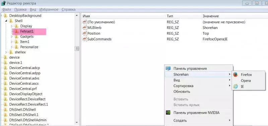Collapse the Shell tree node
This screenshot has width=268, height=126.
pos(6,21)
